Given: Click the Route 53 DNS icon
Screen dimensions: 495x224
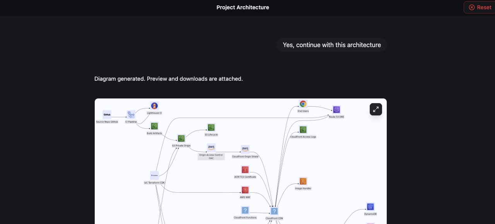Looking at the screenshot, I should 336,110.
